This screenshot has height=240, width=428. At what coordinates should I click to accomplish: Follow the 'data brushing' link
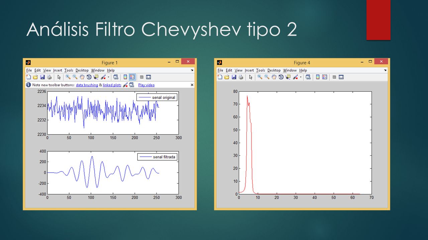(x=87, y=85)
